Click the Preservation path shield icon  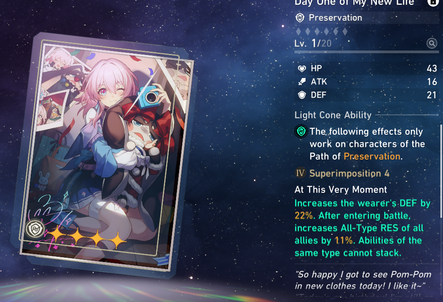tap(300, 18)
